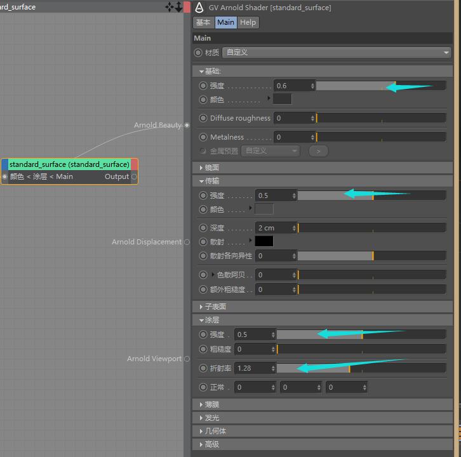The width and height of the screenshot is (461, 457).
Task: Switch to the 基本 tab
Action: 203,22
